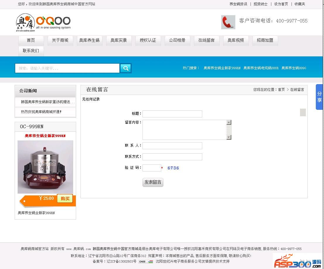Click the breadcrumb 在线留言 link
Image resolution: width=324 pixels, height=269 pixels.
click(297, 90)
